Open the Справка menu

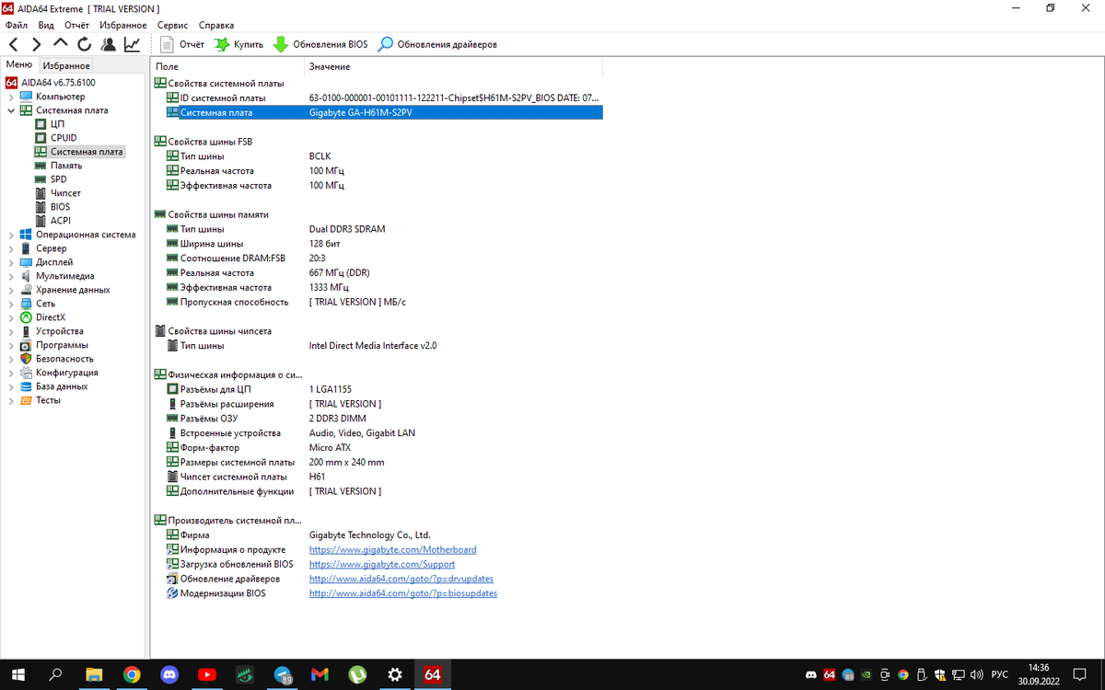[x=216, y=26]
